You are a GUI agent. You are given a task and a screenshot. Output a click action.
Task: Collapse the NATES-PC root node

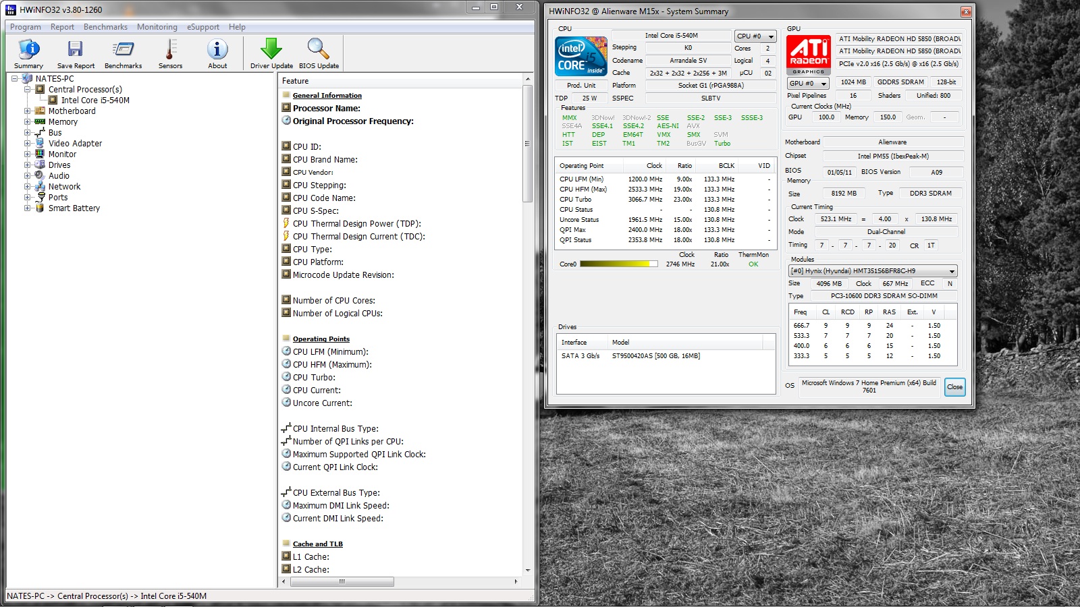click(x=14, y=78)
